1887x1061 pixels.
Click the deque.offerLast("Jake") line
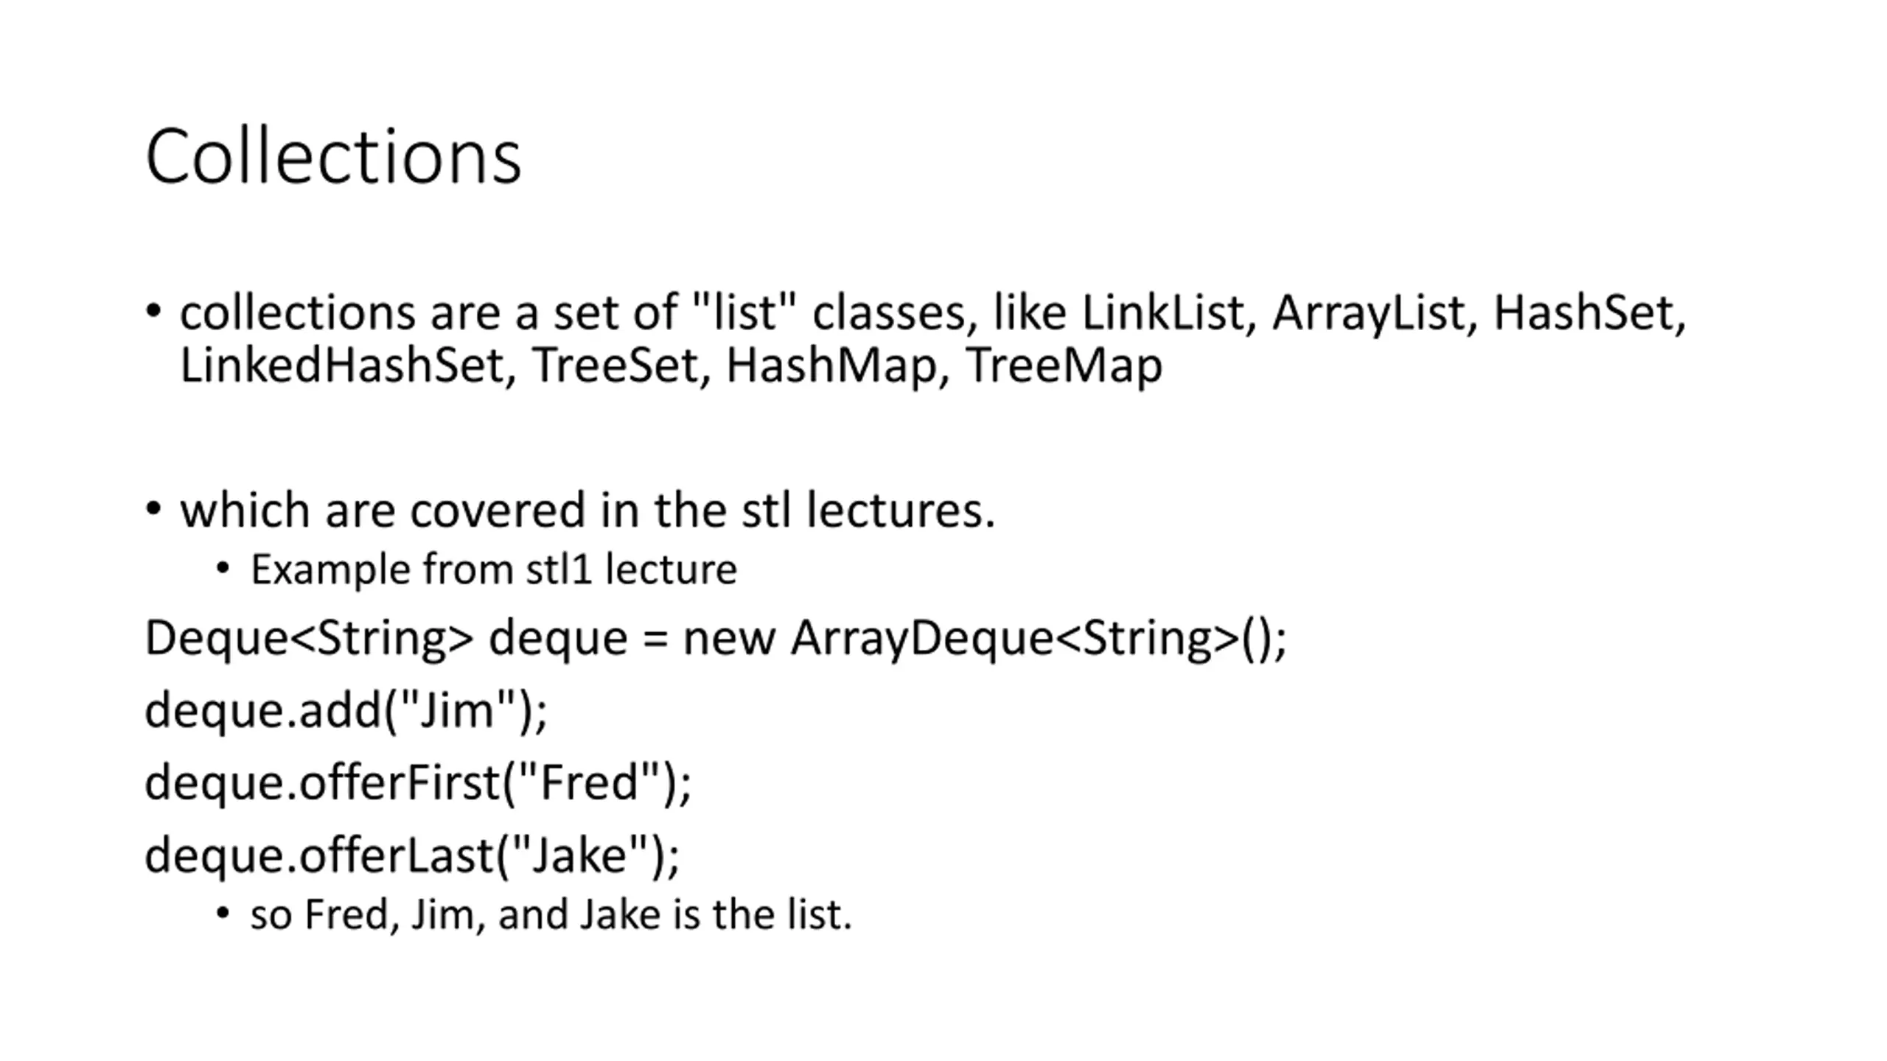pos(413,856)
